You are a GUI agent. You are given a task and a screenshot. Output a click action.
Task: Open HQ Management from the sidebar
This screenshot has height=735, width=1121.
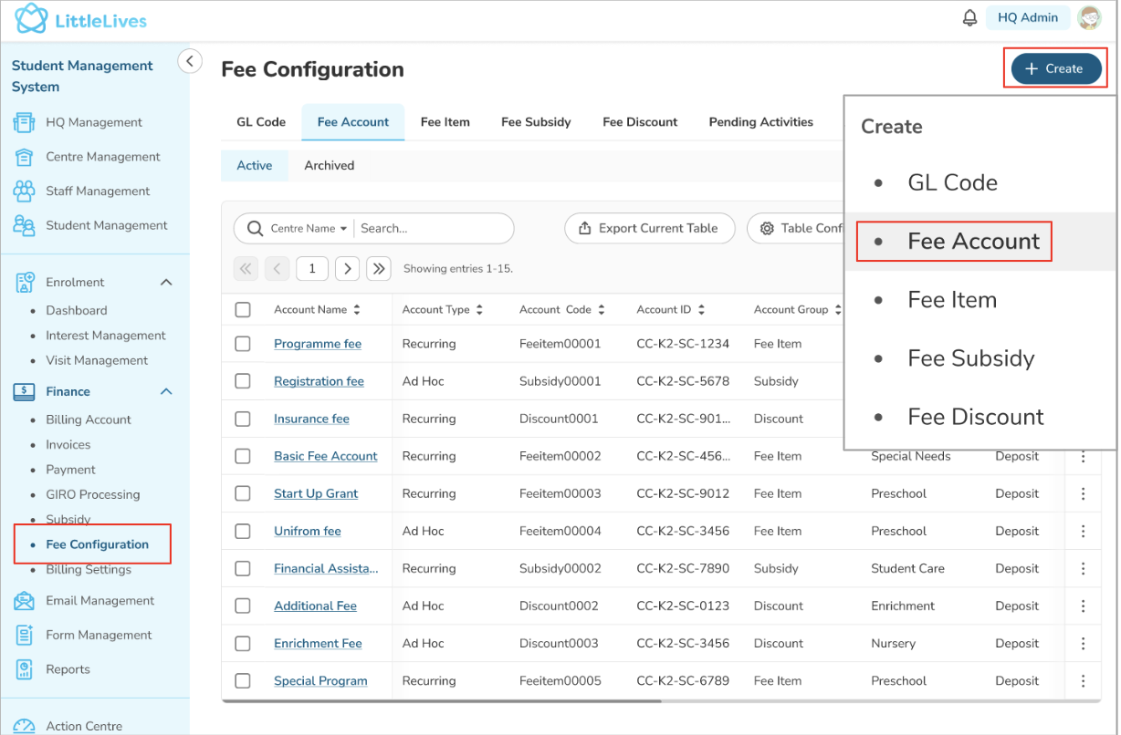(x=93, y=122)
